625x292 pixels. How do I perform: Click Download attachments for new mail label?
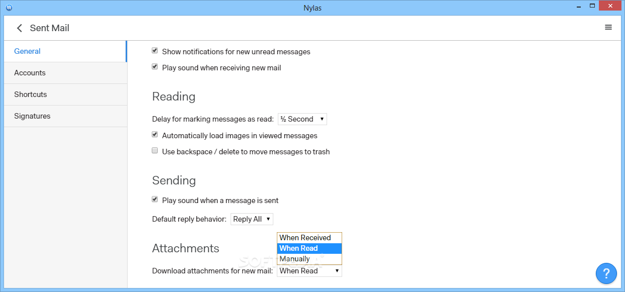tap(213, 271)
